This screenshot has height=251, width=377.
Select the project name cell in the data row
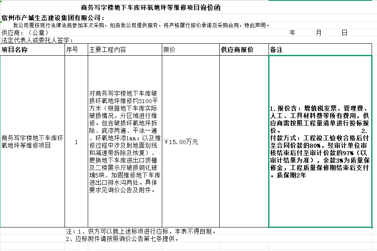coord(32,142)
